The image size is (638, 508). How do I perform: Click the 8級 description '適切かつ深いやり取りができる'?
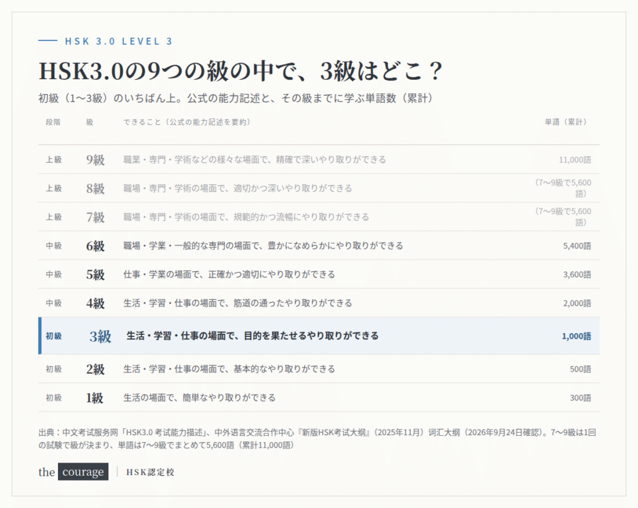(293, 189)
